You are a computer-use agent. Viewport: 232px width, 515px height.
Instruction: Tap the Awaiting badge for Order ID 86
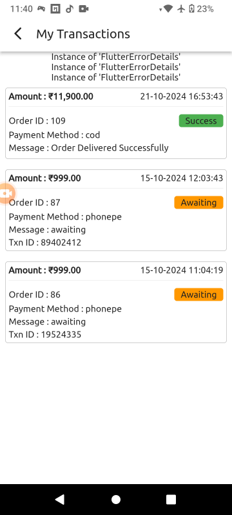pos(198,294)
